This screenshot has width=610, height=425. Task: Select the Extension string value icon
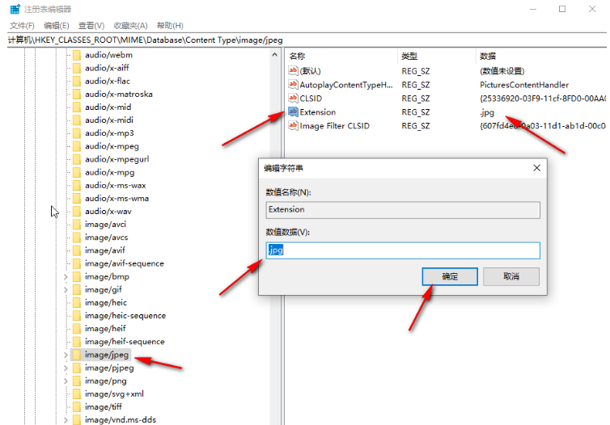[x=293, y=112]
